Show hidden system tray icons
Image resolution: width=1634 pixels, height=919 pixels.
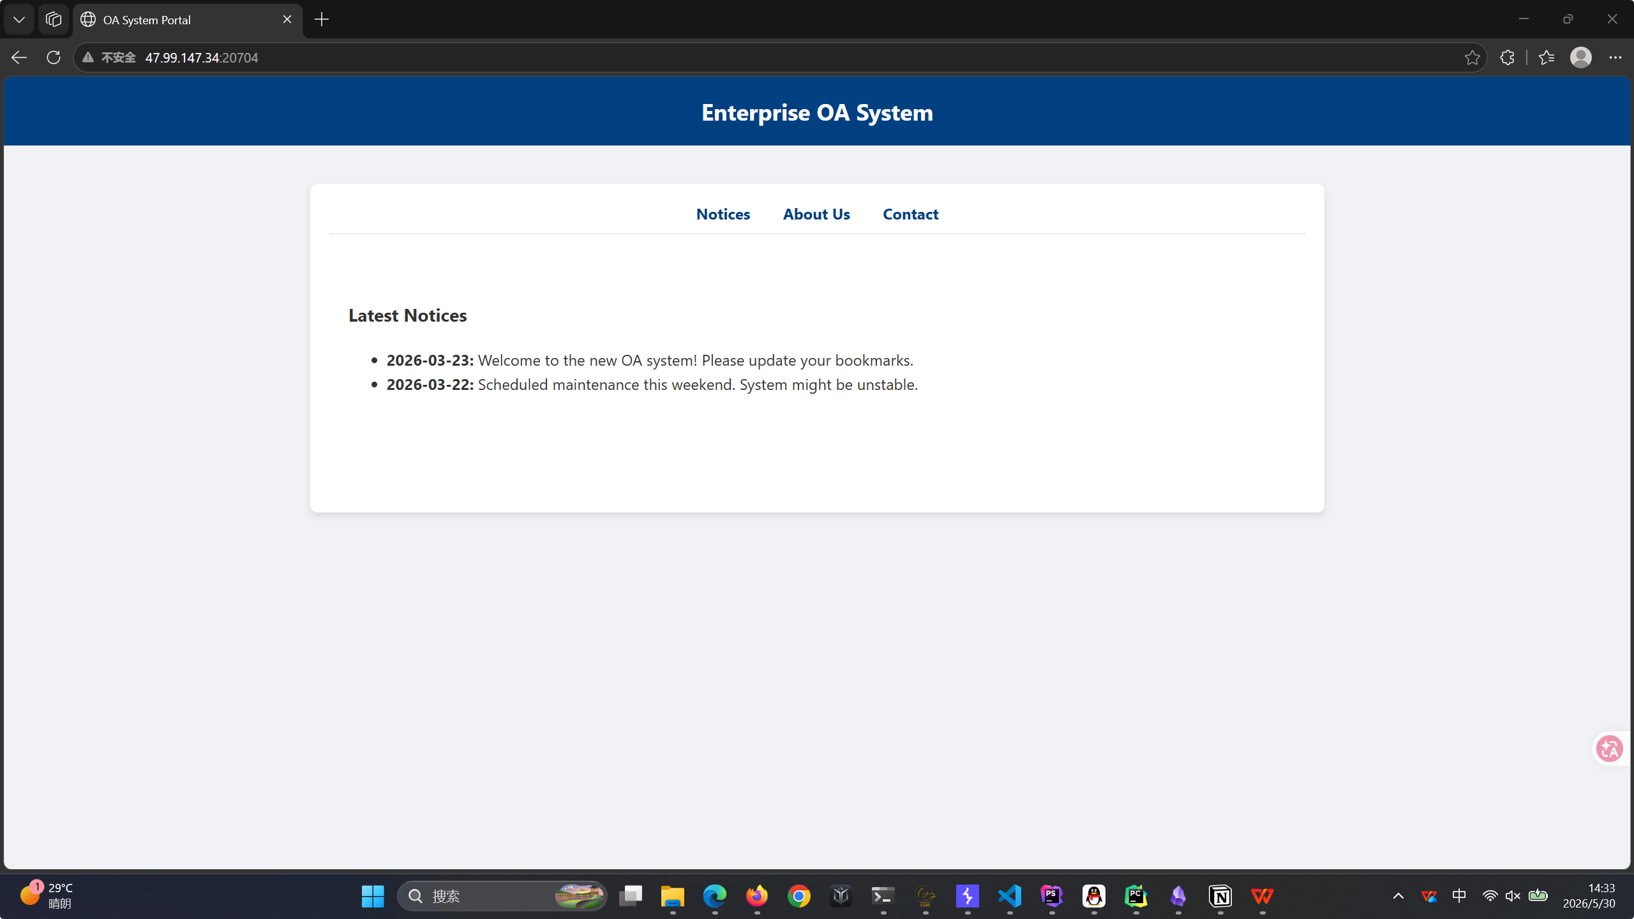point(1398,896)
